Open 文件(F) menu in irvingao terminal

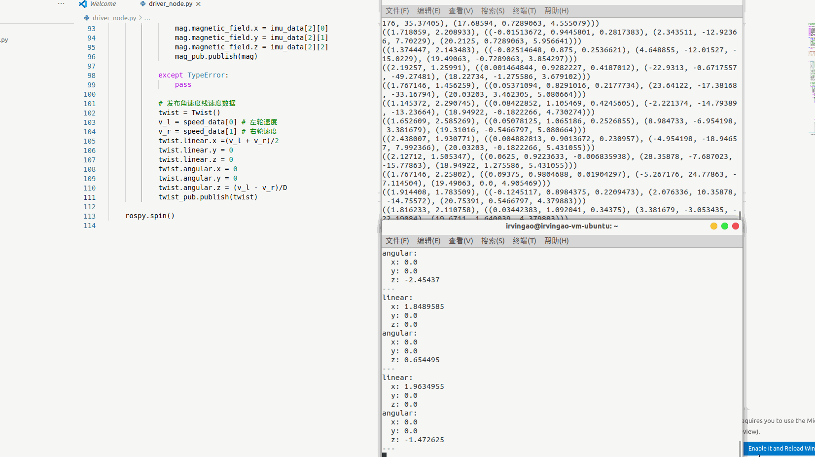(x=397, y=241)
